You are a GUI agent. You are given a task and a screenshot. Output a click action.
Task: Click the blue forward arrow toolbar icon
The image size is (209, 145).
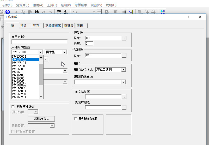[x=8, y=12]
